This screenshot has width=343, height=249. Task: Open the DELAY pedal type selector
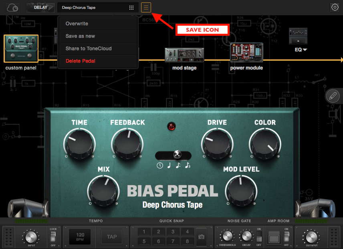point(40,8)
